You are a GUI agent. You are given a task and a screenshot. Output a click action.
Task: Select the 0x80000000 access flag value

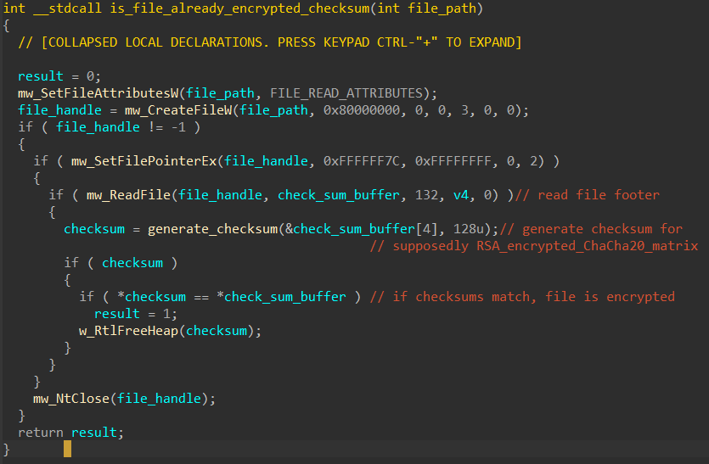[361, 110]
